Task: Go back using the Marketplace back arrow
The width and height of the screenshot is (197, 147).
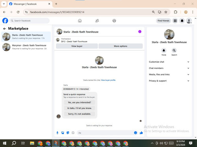Action: tap(5, 29)
